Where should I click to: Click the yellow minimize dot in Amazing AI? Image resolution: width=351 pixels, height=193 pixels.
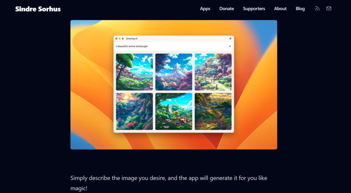120,38
